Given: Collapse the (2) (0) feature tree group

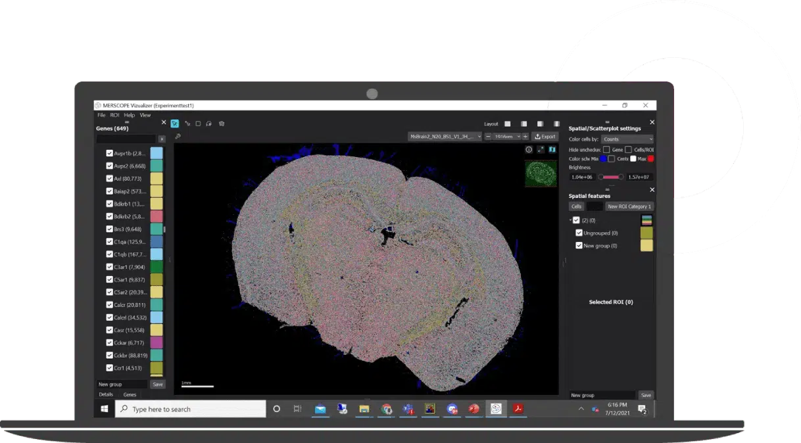Looking at the screenshot, I should 570,220.
